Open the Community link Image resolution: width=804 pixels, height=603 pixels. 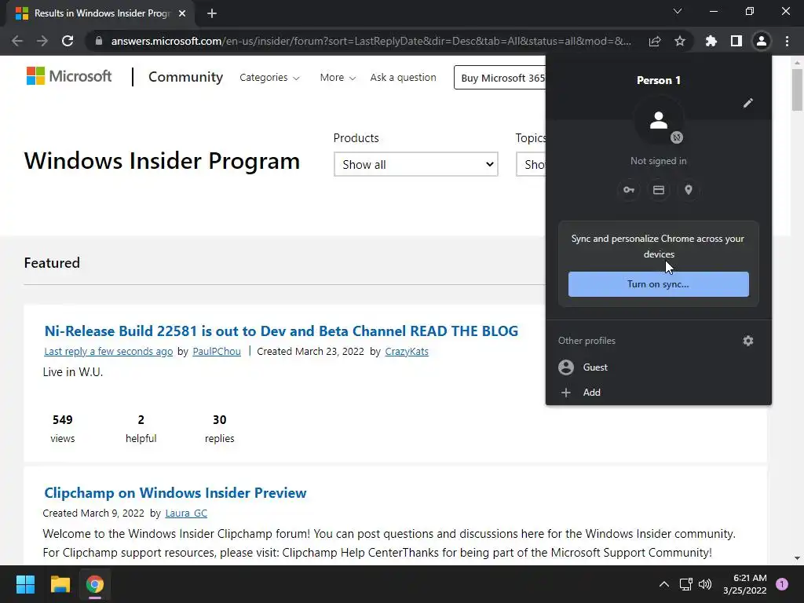point(185,77)
